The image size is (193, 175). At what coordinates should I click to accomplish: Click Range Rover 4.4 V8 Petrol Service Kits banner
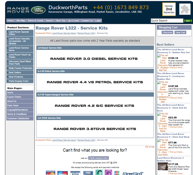[x=95, y=82]
